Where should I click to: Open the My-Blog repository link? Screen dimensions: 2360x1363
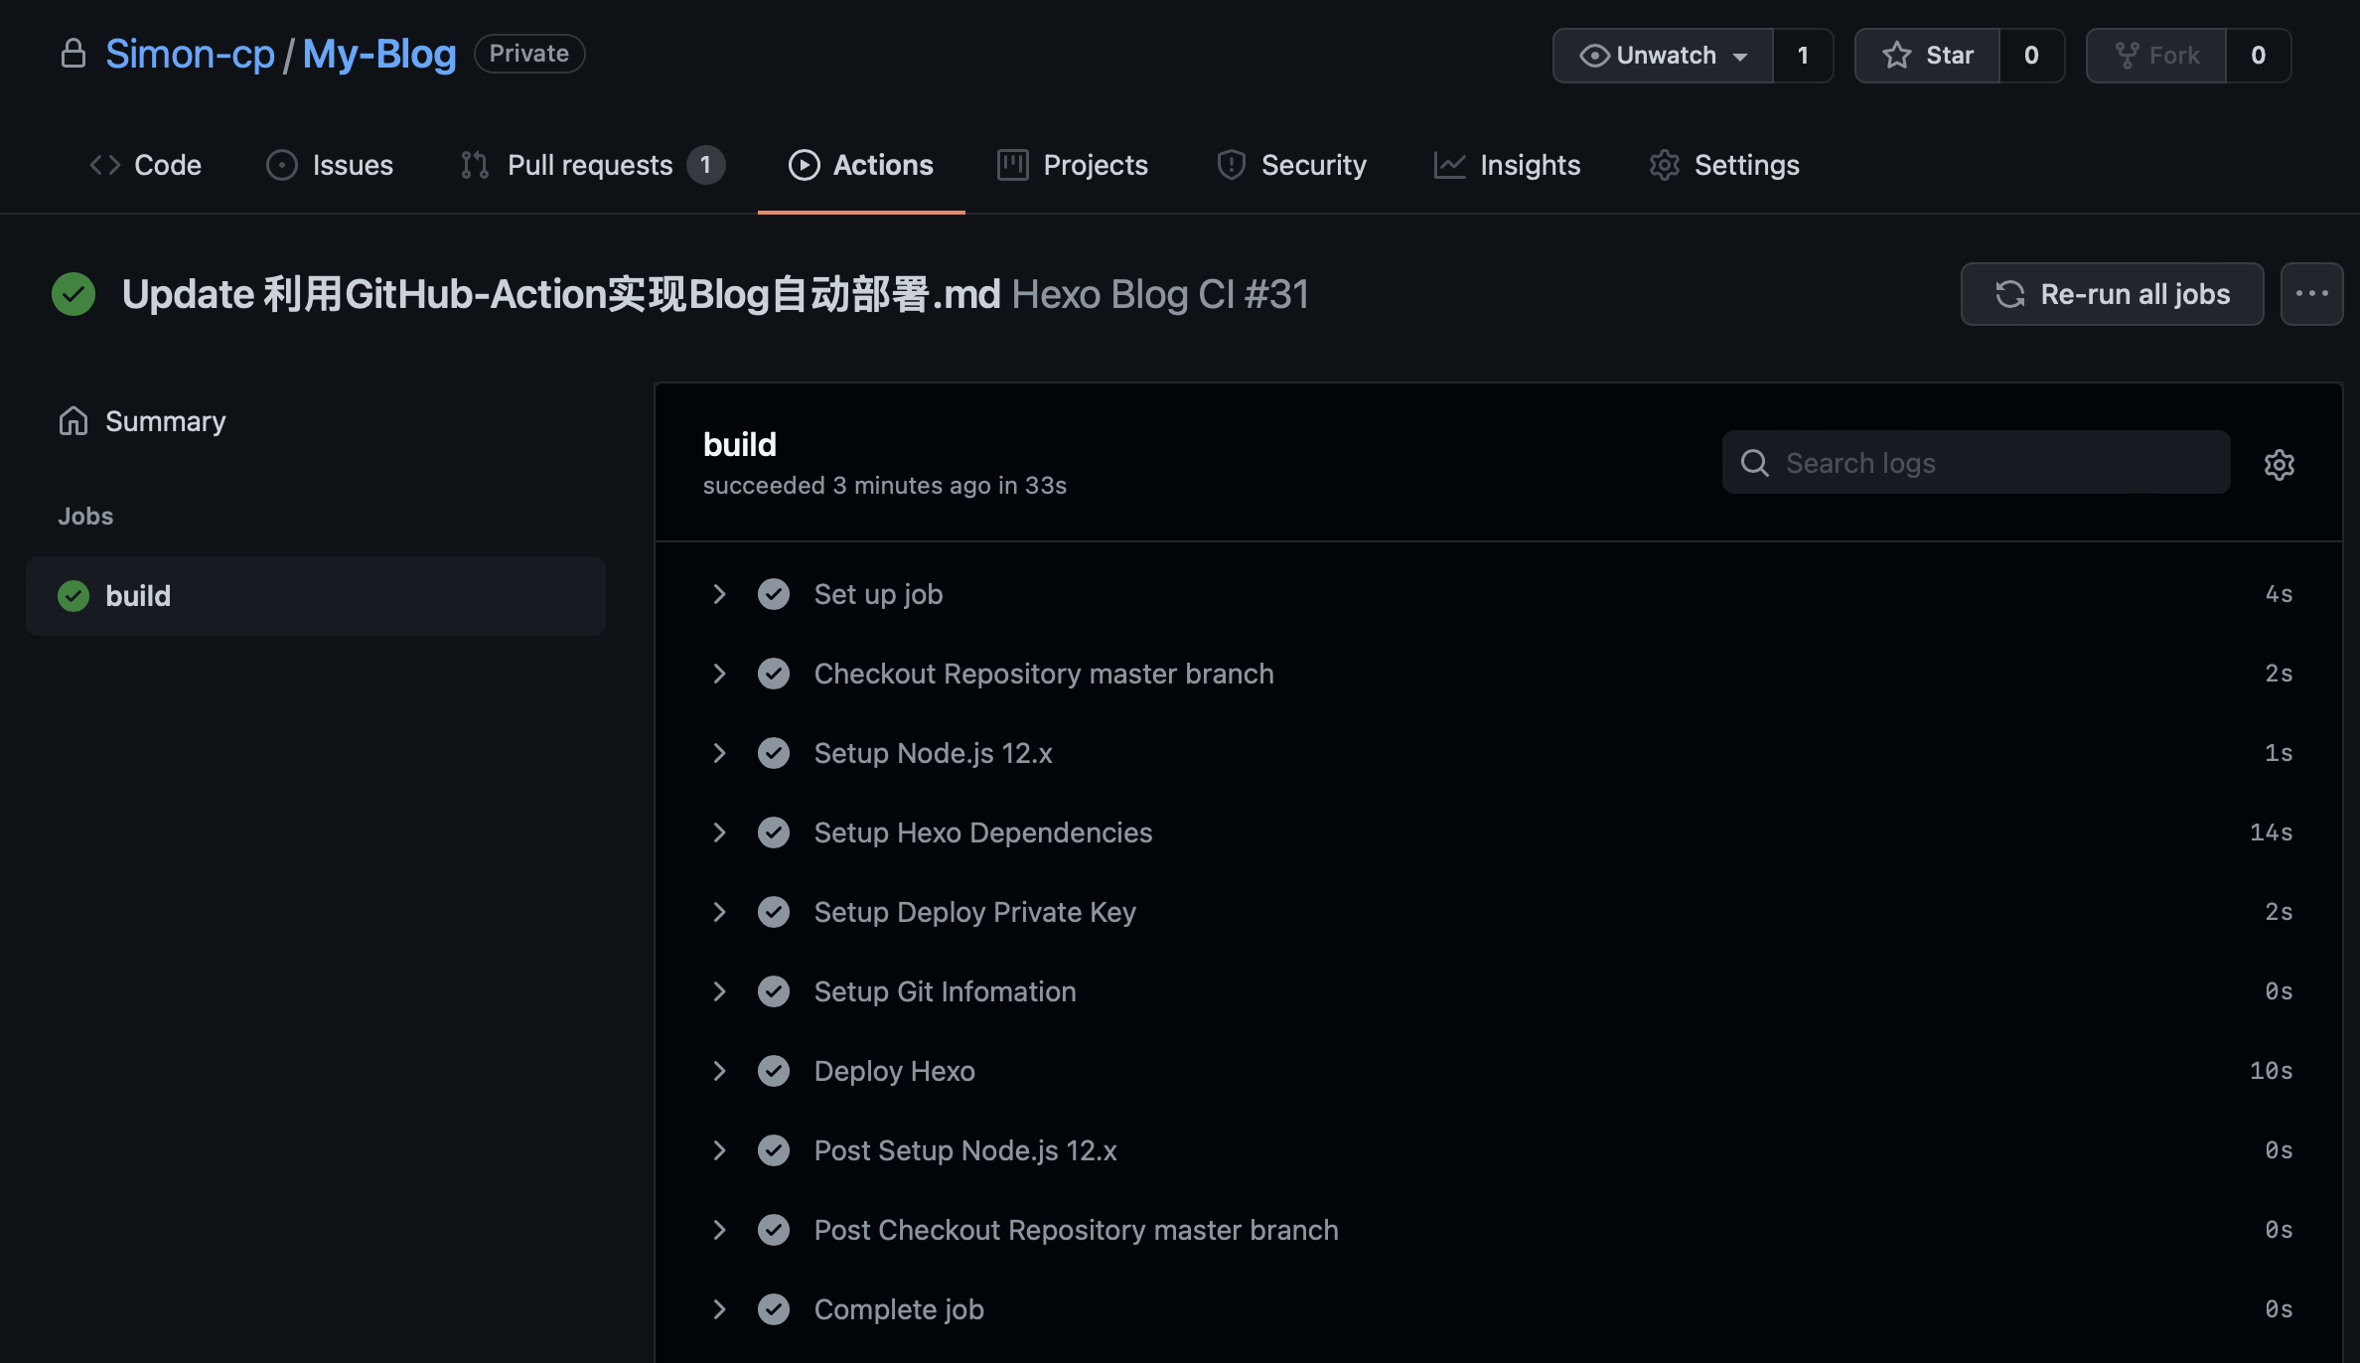click(379, 54)
